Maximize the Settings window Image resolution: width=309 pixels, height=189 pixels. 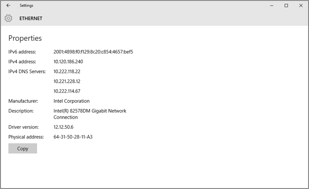click(x=286, y=6)
